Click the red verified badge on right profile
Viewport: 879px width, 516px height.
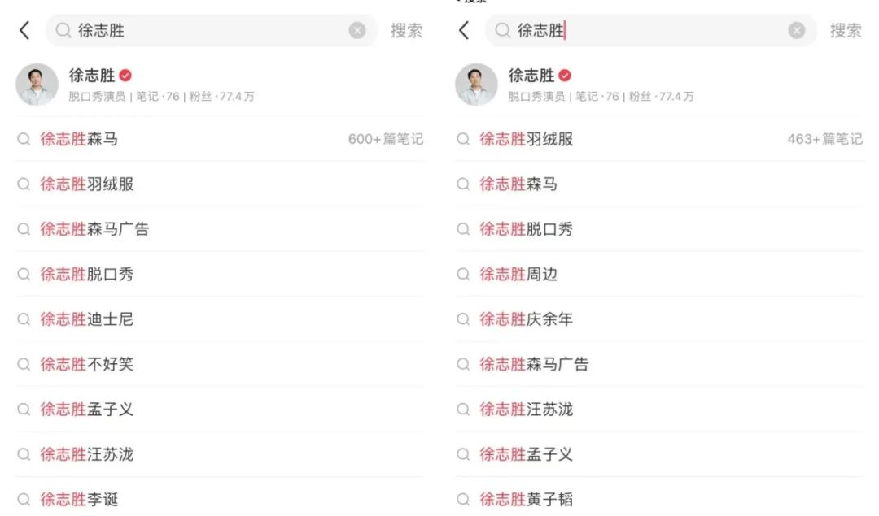point(565,76)
